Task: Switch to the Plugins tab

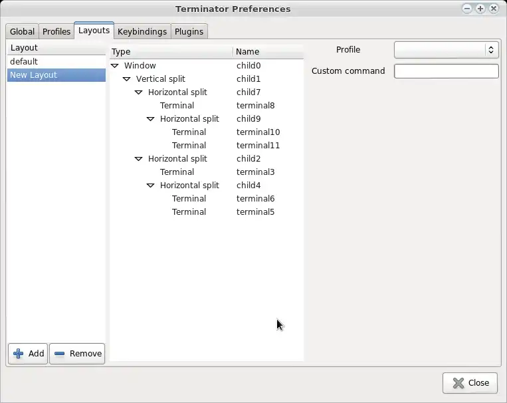Action: [x=189, y=31]
